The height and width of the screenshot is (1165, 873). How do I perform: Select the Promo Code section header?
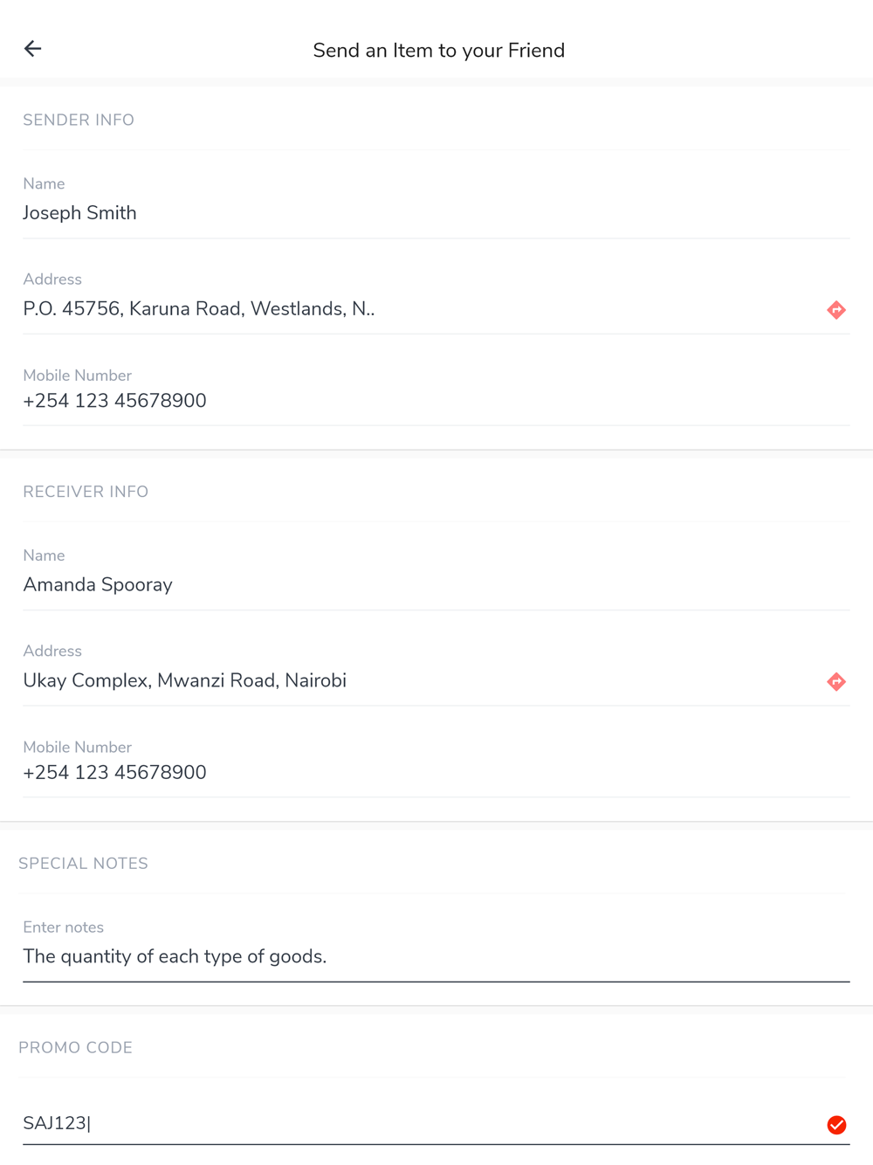(x=75, y=1048)
